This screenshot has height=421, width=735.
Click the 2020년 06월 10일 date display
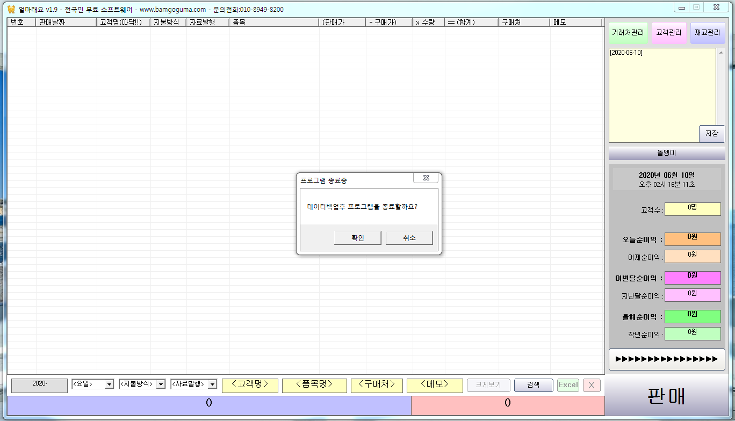(x=667, y=175)
